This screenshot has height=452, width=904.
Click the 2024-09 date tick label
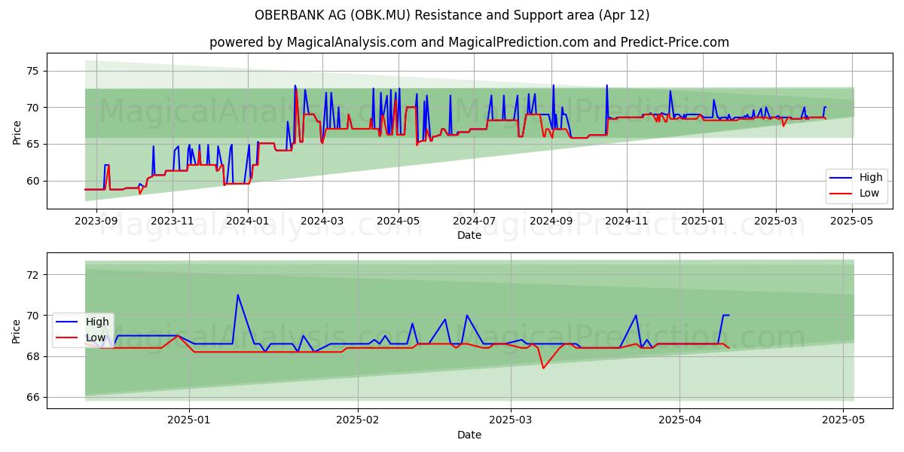(x=551, y=221)
